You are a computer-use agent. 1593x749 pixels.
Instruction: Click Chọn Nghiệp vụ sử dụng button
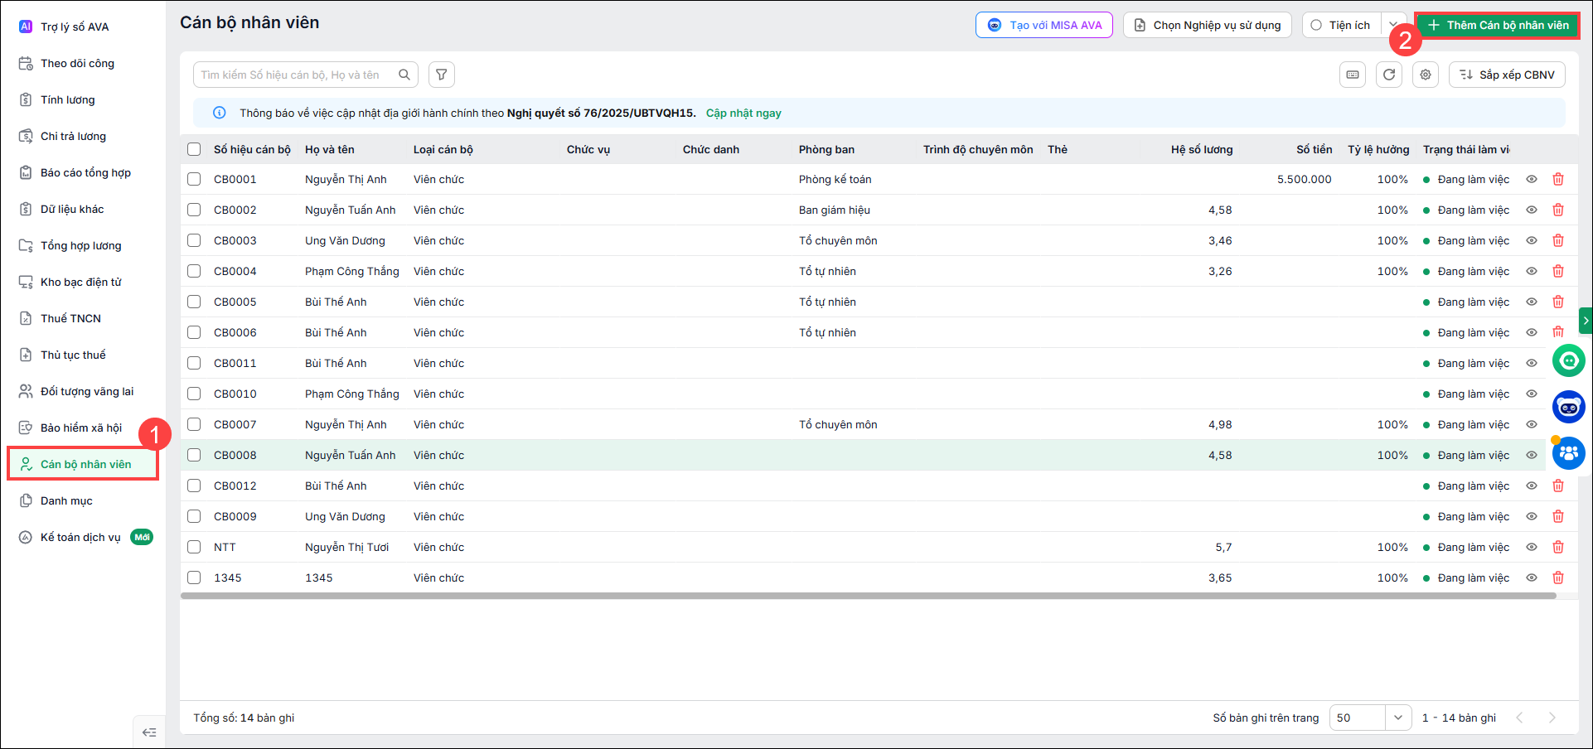click(x=1208, y=25)
